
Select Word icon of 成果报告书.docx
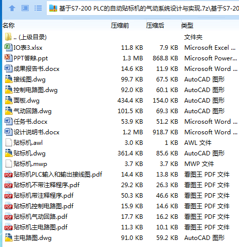click(8, 68)
